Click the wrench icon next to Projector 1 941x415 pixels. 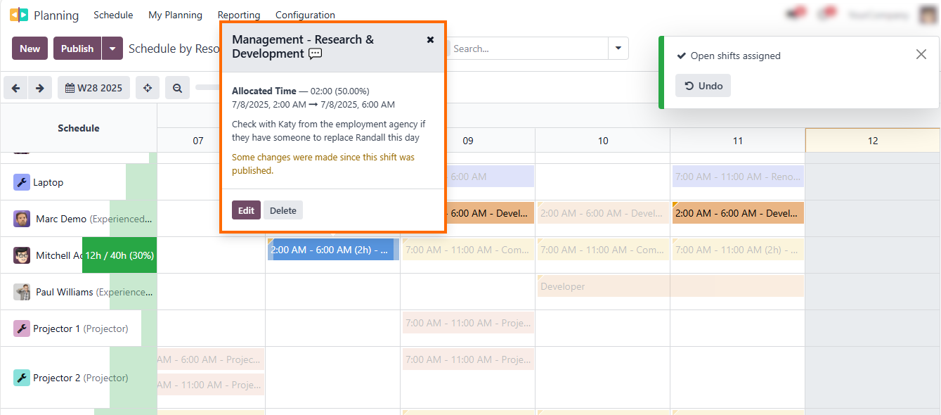click(x=22, y=328)
